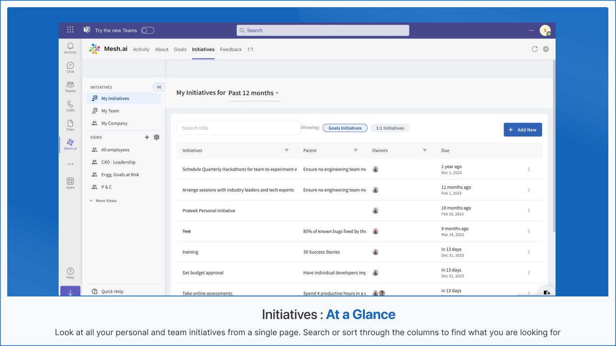Viewport: 616px width, 346px height.
Task: Open Calls in the Teams rail
Action: coord(70,106)
